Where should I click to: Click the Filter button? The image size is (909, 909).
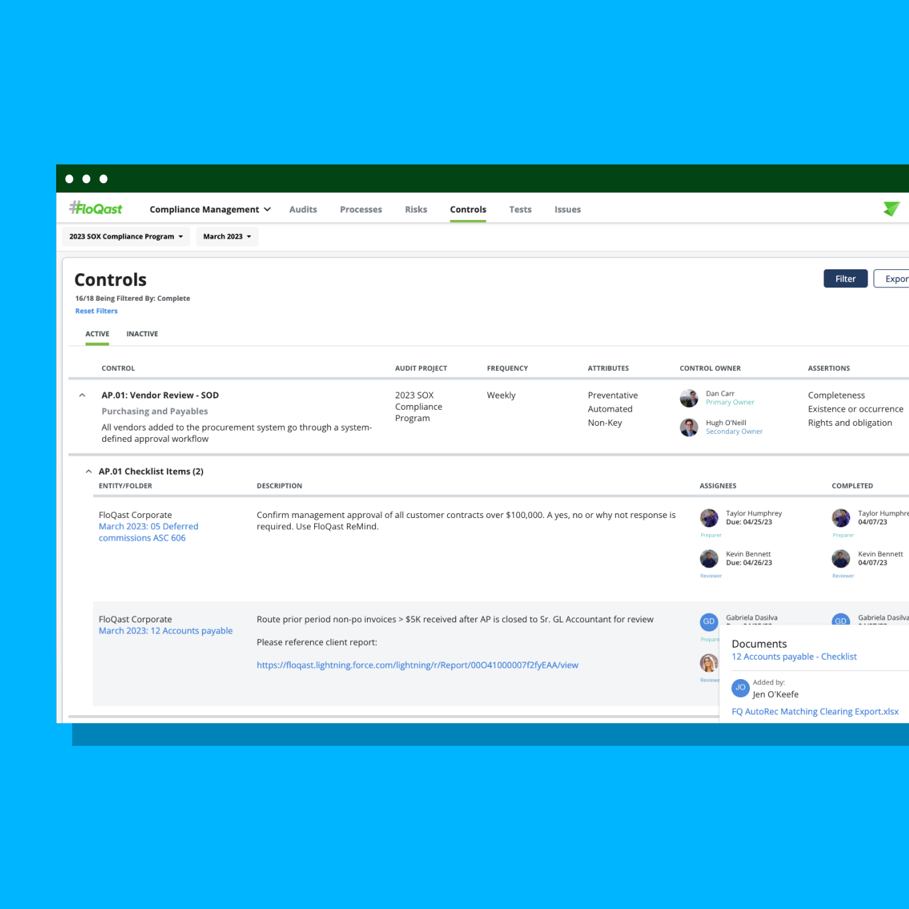click(846, 279)
